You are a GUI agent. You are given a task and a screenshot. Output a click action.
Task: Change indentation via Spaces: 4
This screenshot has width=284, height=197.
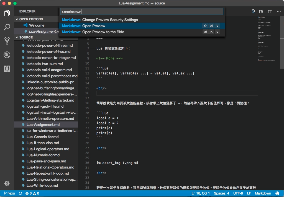coord(221,193)
